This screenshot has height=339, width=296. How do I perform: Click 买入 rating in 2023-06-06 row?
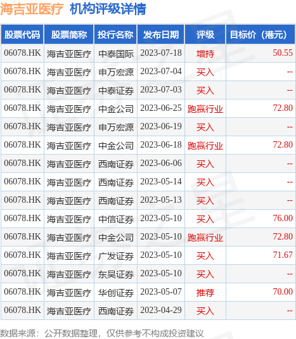[205, 164]
